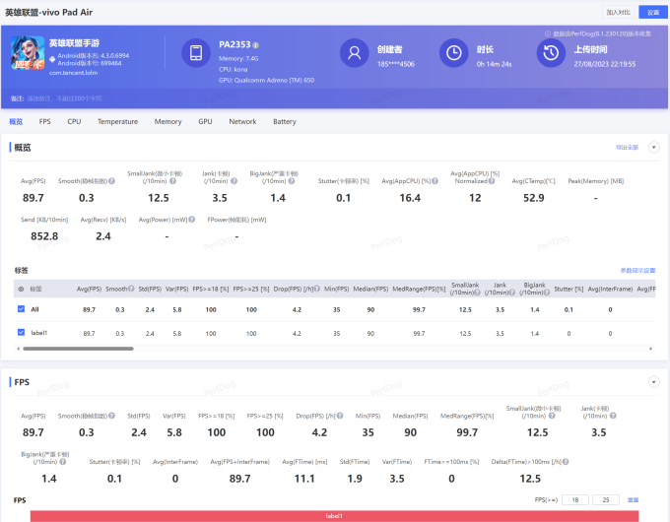Screen dimensions: 670x522
Task: Click the creator user avatar icon
Action: tap(355, 53)
